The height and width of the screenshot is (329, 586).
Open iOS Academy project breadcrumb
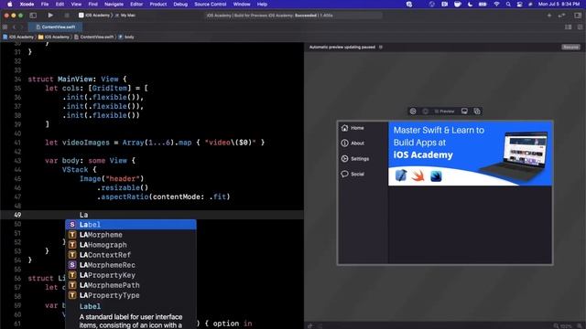click(18, 37)
